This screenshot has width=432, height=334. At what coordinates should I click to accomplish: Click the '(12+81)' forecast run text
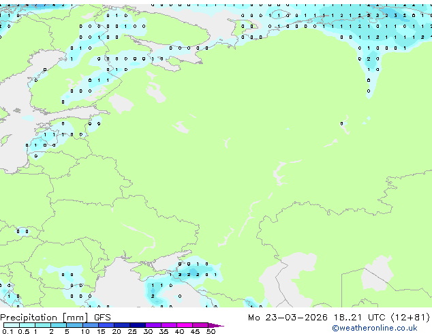(x=410, y=318)
